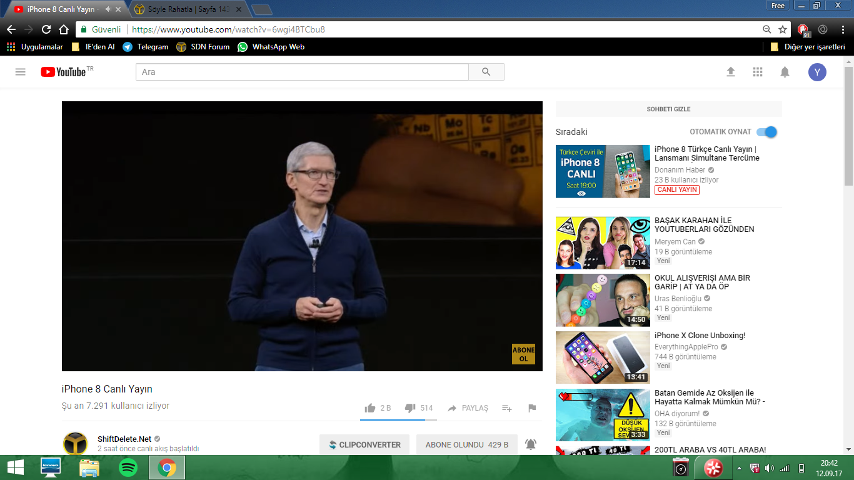Select the EverythingApplePro channel name
The image size is (854, 480).
(686, 347)
